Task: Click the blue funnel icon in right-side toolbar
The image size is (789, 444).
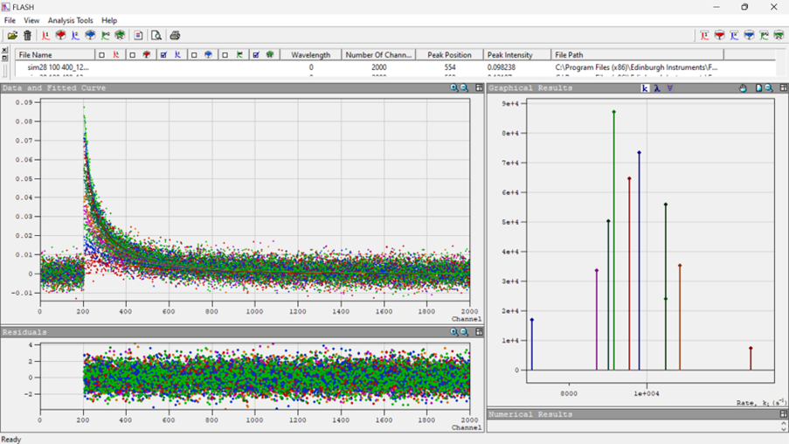Action: pos(750,35)
